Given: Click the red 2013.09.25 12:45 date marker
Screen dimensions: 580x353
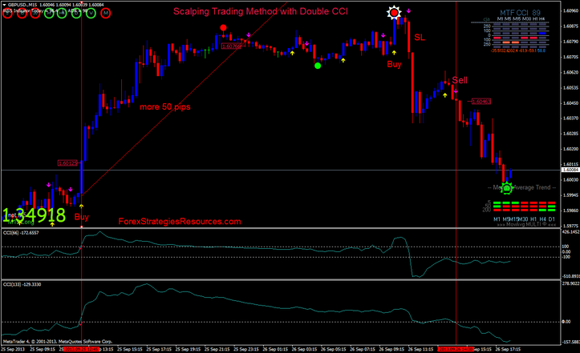Looking at the screenshot, I should 81,349.
